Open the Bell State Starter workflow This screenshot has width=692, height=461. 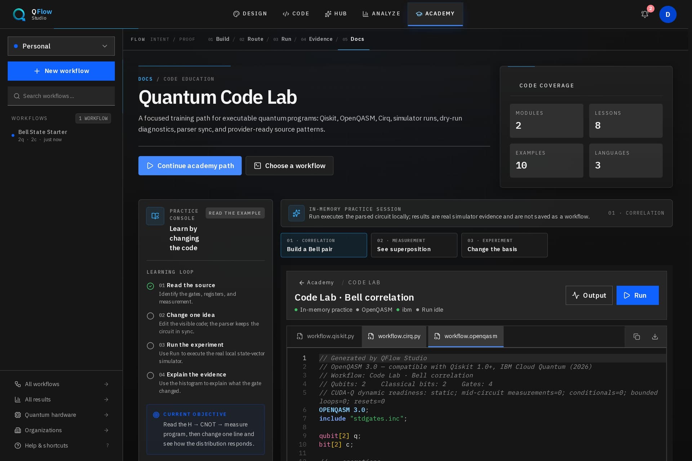pos(61,135)
